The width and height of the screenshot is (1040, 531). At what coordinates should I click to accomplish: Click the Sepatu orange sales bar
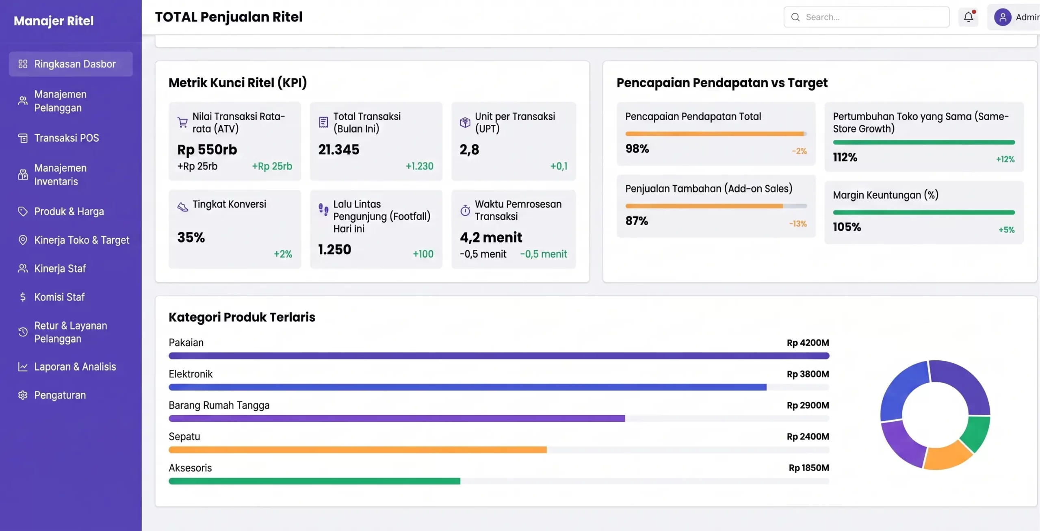click(357, 450)
